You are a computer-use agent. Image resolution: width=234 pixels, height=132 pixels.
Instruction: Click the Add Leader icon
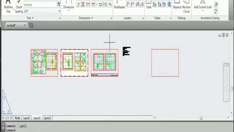[x=128, y=4]
